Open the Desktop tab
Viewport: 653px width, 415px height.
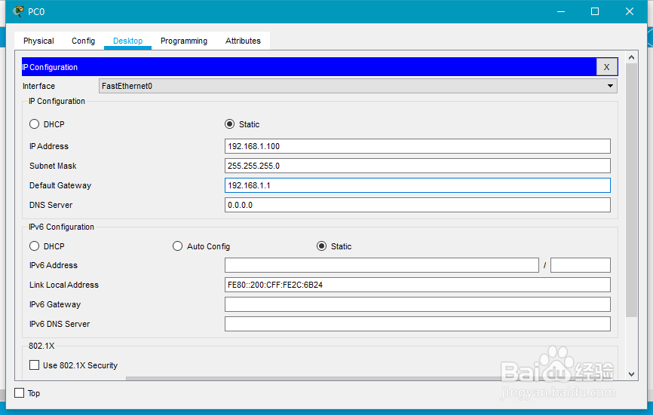pyautogui.click(x=128, y=41)
